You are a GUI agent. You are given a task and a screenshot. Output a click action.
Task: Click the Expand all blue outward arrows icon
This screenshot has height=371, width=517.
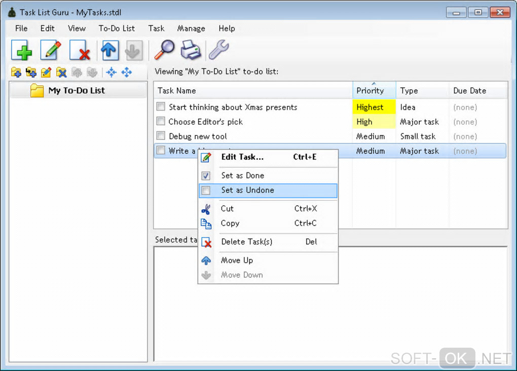[x=127, y=72]
